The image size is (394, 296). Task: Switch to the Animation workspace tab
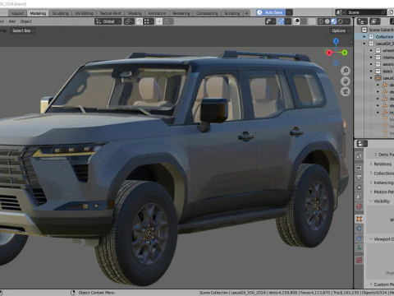[157, 13]
